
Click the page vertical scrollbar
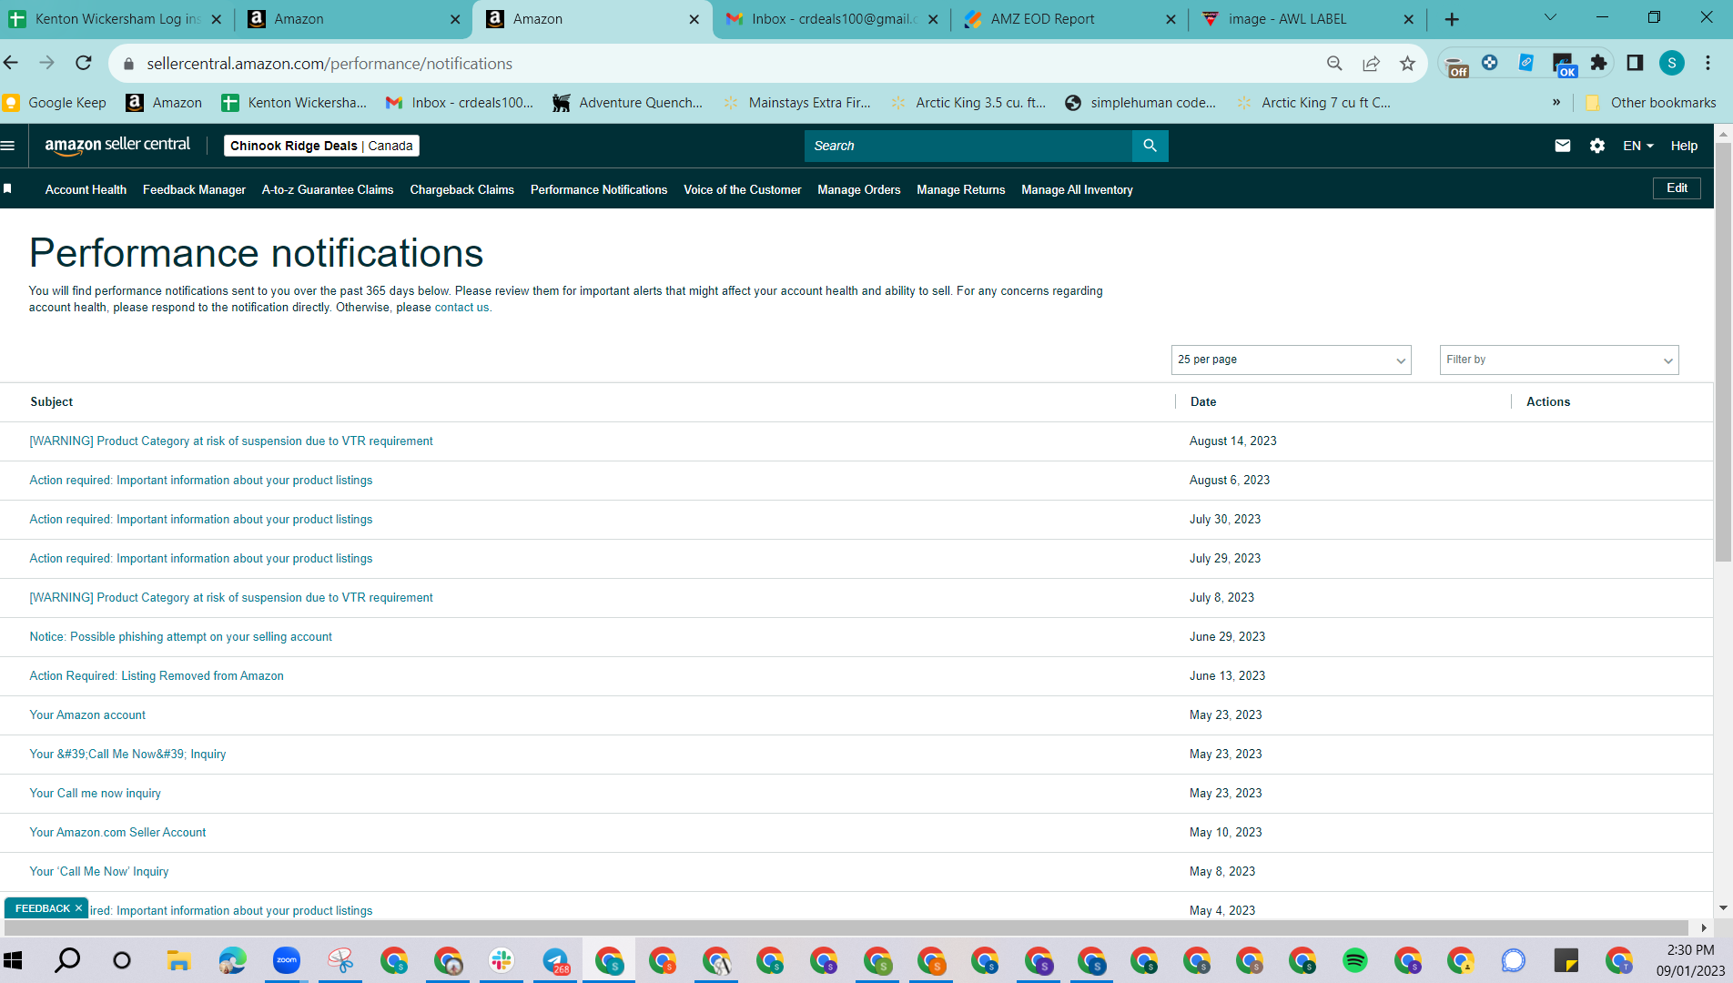pos(1723,352)
